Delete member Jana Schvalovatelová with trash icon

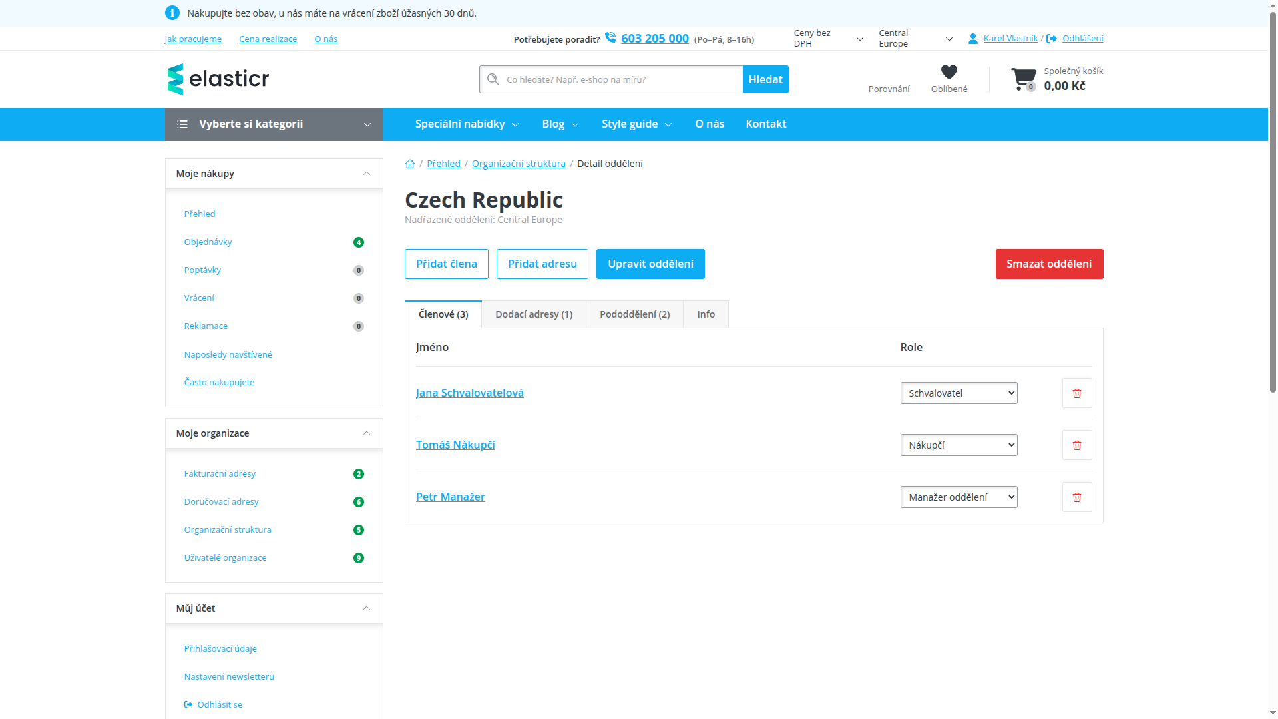click(x=1077, y=393)
